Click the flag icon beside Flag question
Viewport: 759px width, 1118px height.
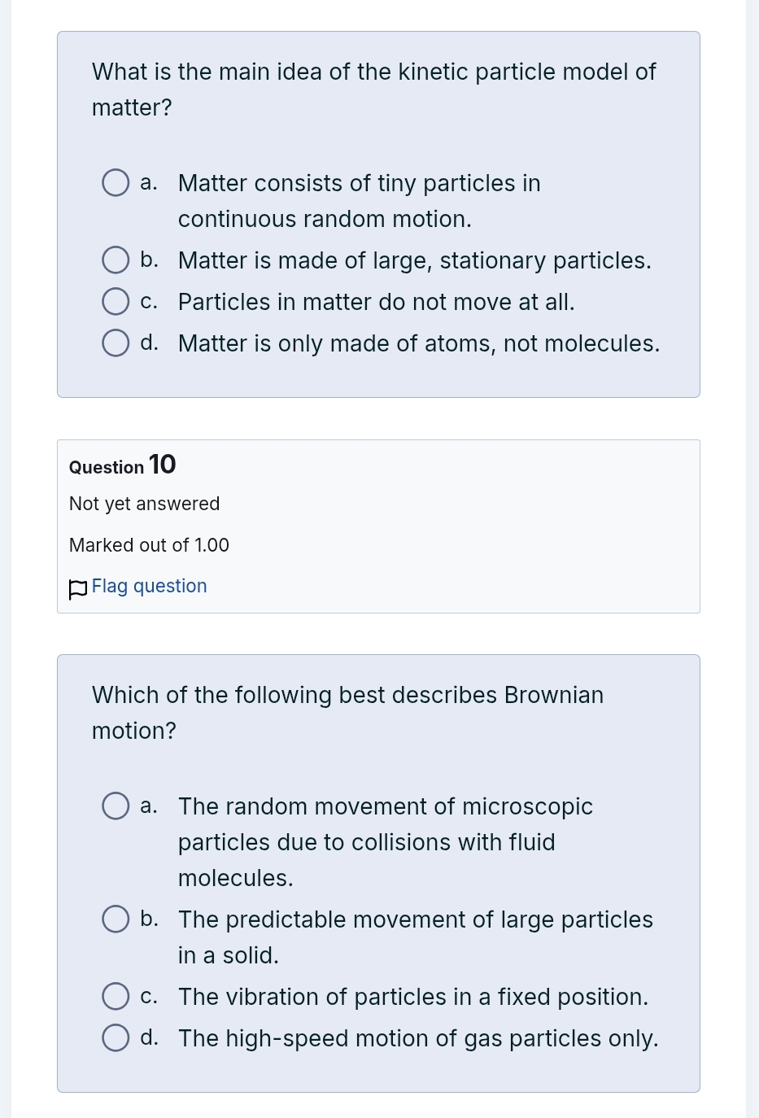77,587
